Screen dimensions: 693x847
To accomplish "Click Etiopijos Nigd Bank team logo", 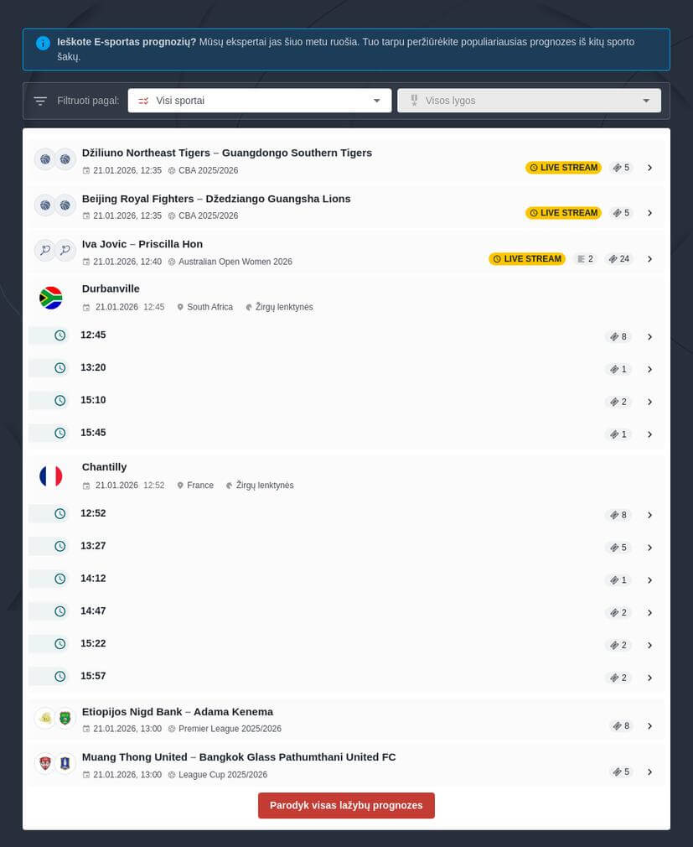I will 45,718.
